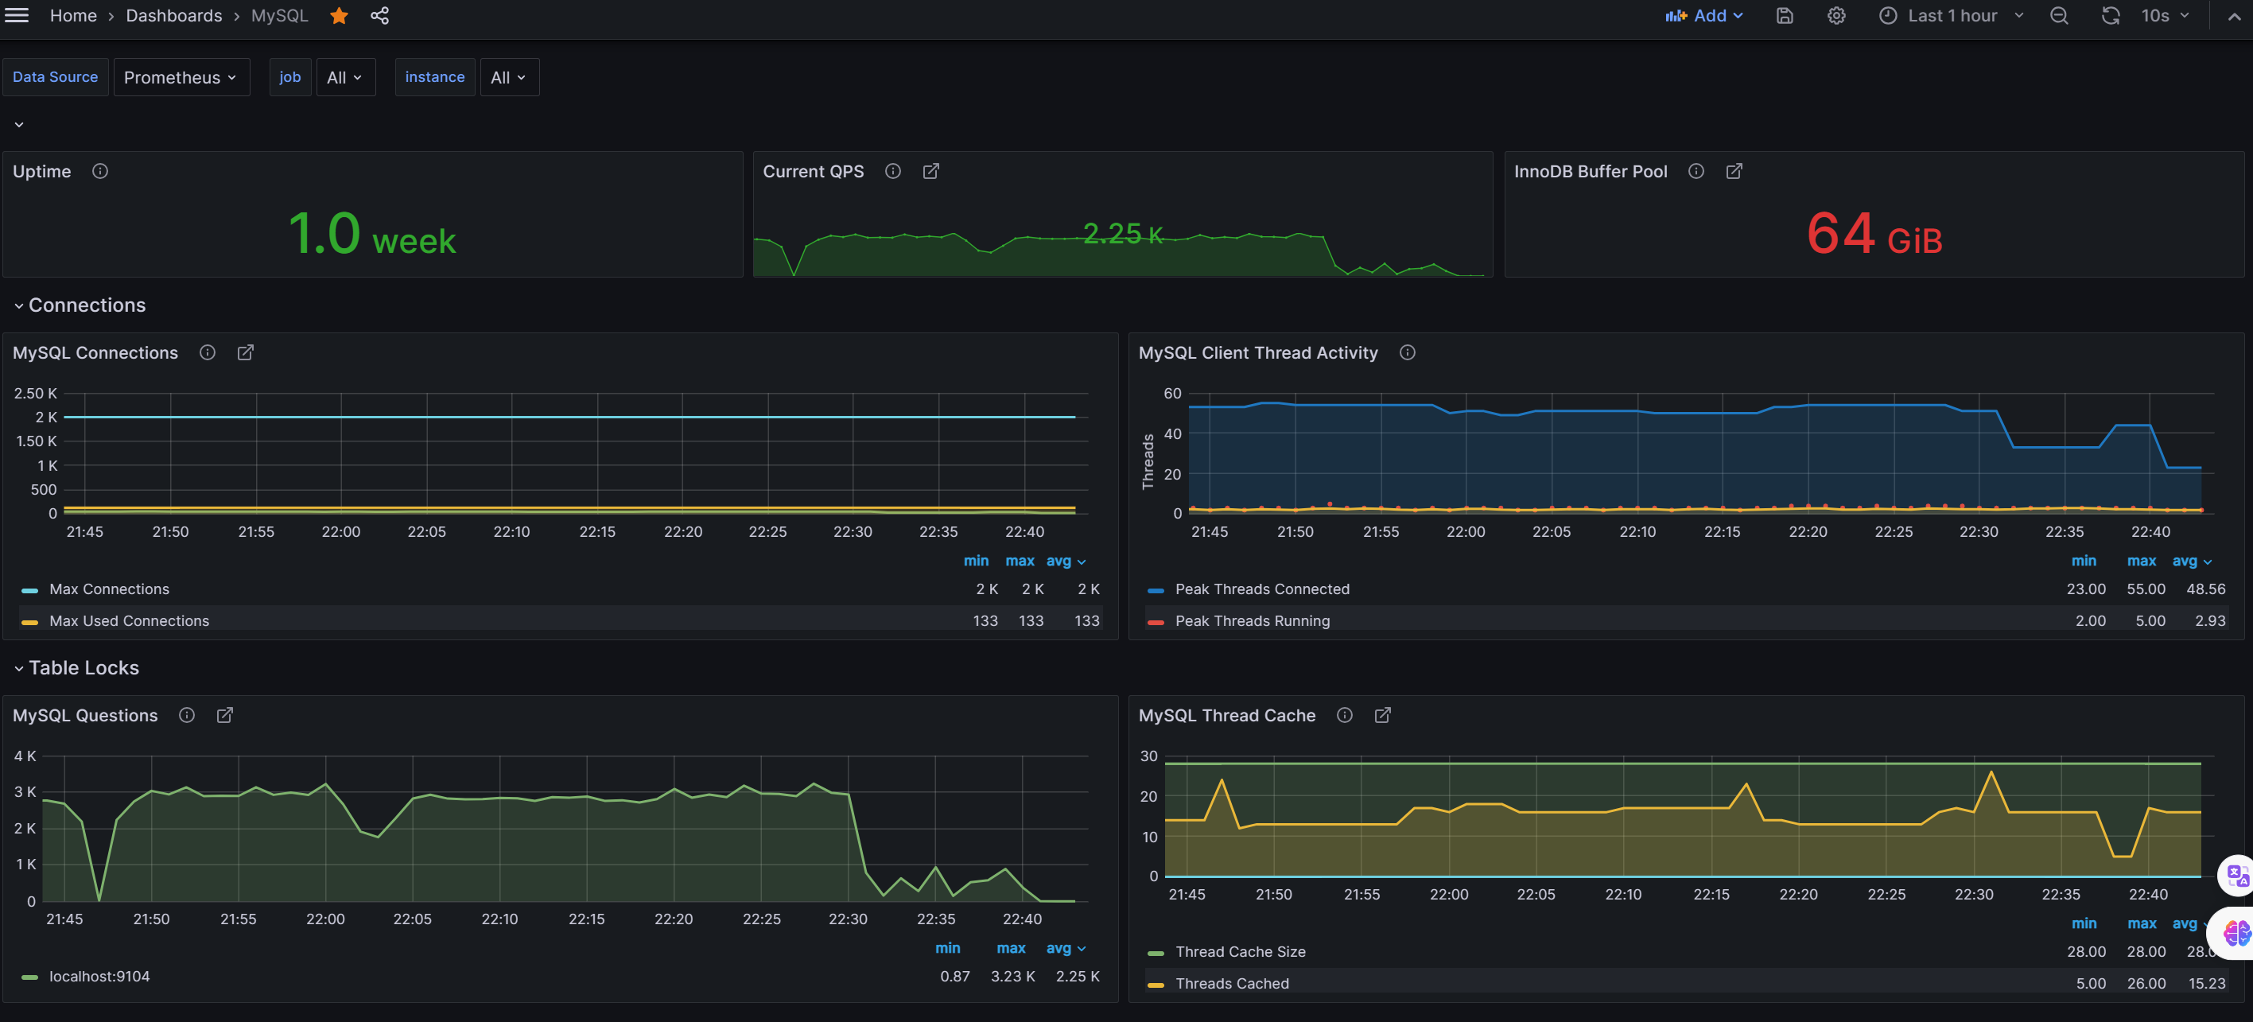Open the translate extension floating icon

[2236, 875]
